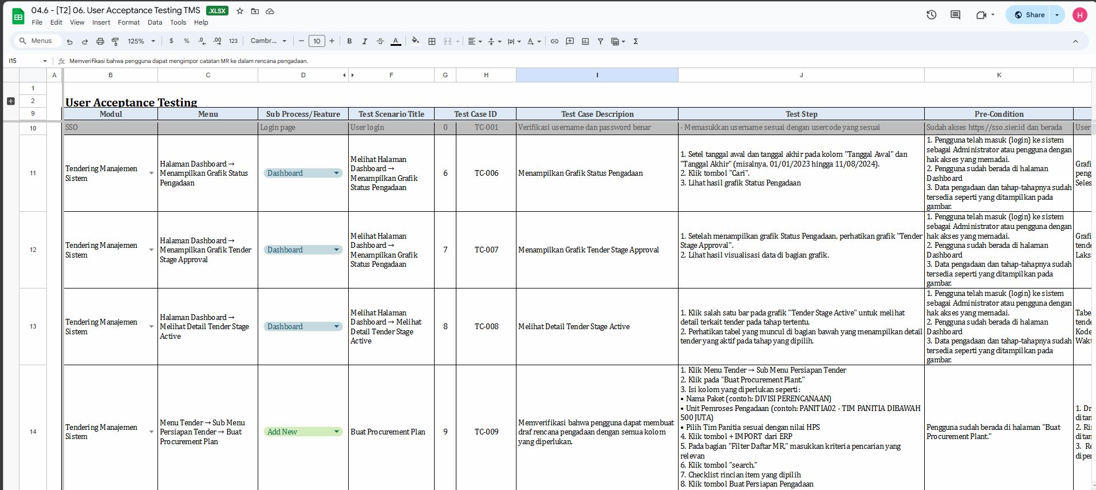Click the Share button
Viewport: 1096px width, 490px height.
(1029, 15)
